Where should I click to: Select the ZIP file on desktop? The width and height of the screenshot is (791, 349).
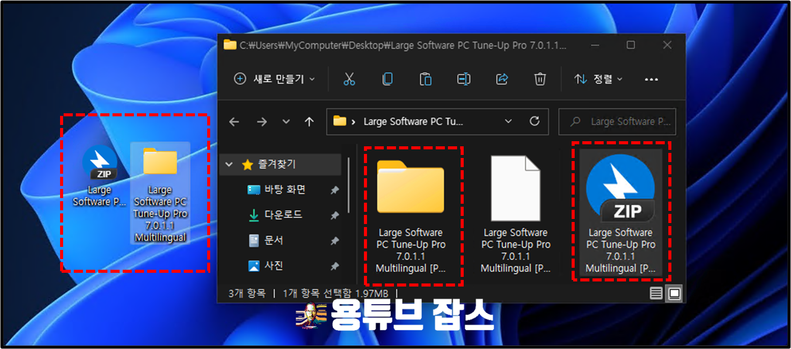[x=99, y=176]
